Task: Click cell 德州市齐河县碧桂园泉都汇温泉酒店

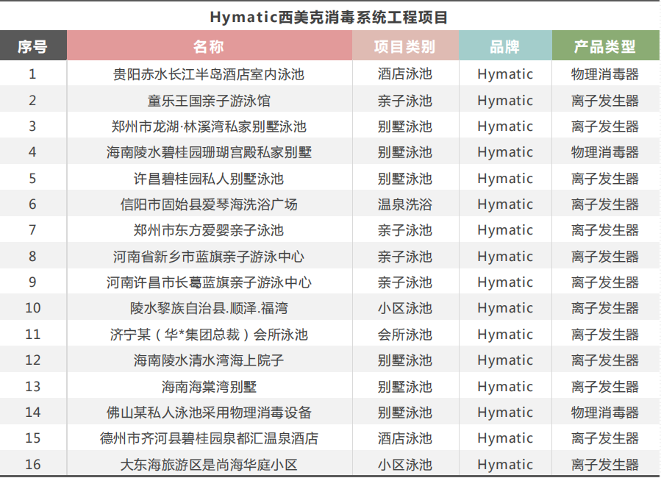Action: coord(209,438)
